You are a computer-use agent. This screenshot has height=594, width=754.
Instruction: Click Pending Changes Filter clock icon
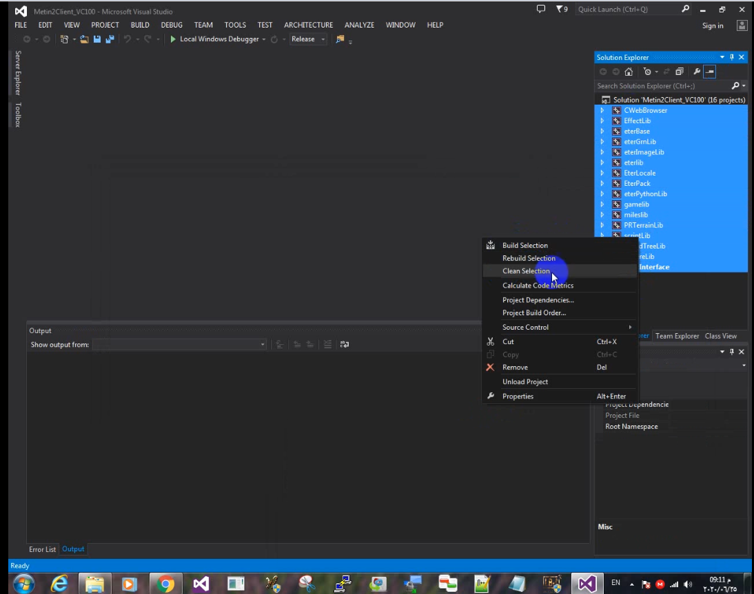tap(647, 72)
